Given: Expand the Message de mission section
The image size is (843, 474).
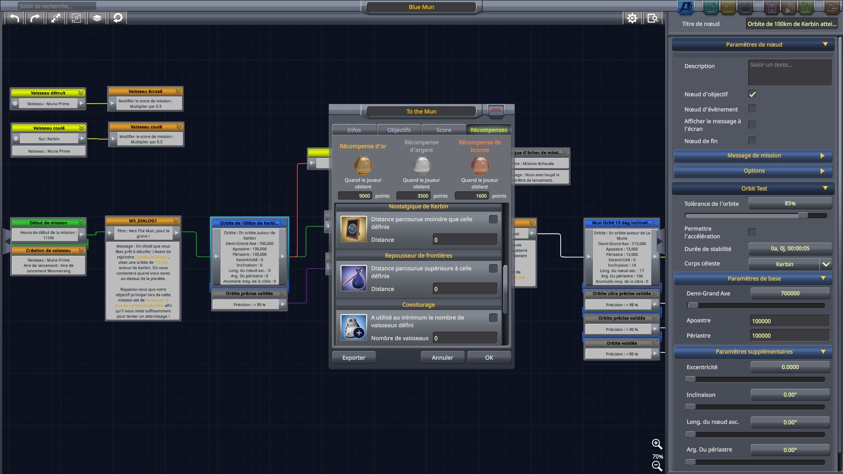Looking at the screenshot, I should tap(753, 155).
